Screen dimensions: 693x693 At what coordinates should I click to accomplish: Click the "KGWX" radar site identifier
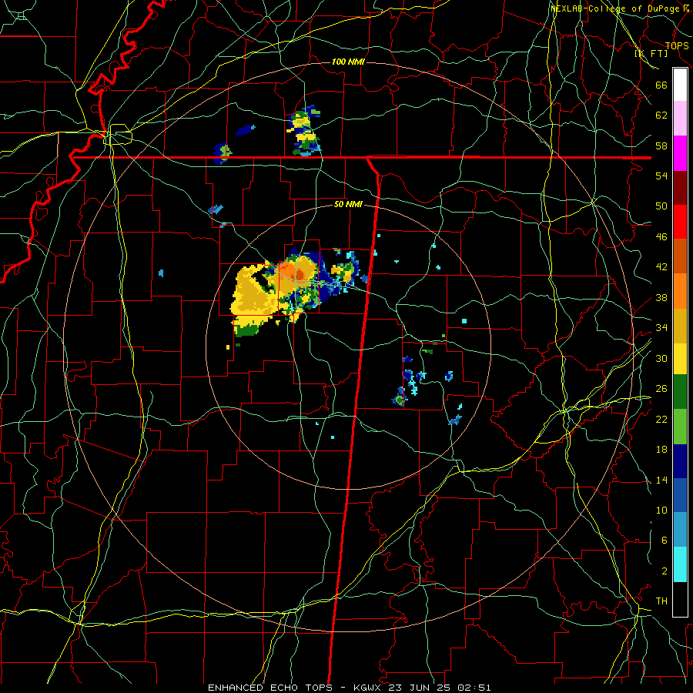point(368,688)
